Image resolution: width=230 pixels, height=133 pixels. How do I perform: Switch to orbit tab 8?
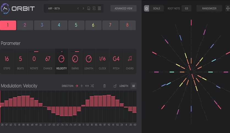(128, 25)
